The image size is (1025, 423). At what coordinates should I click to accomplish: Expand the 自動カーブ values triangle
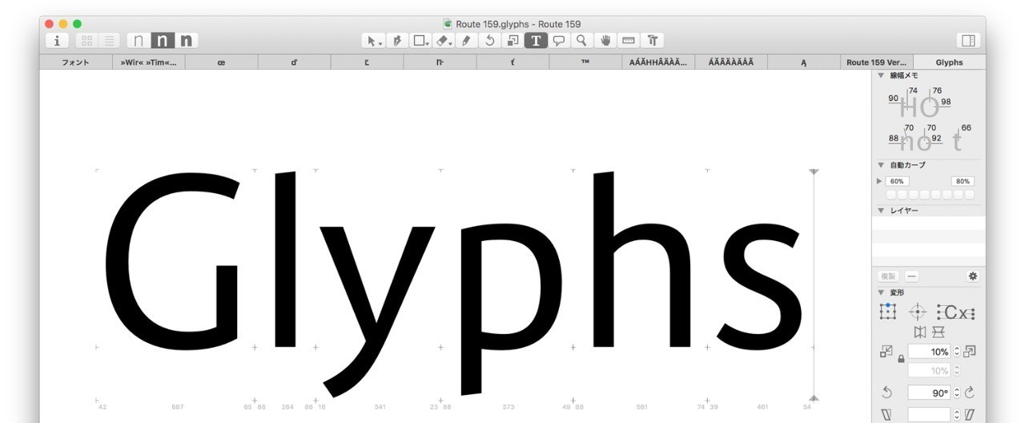880,181
